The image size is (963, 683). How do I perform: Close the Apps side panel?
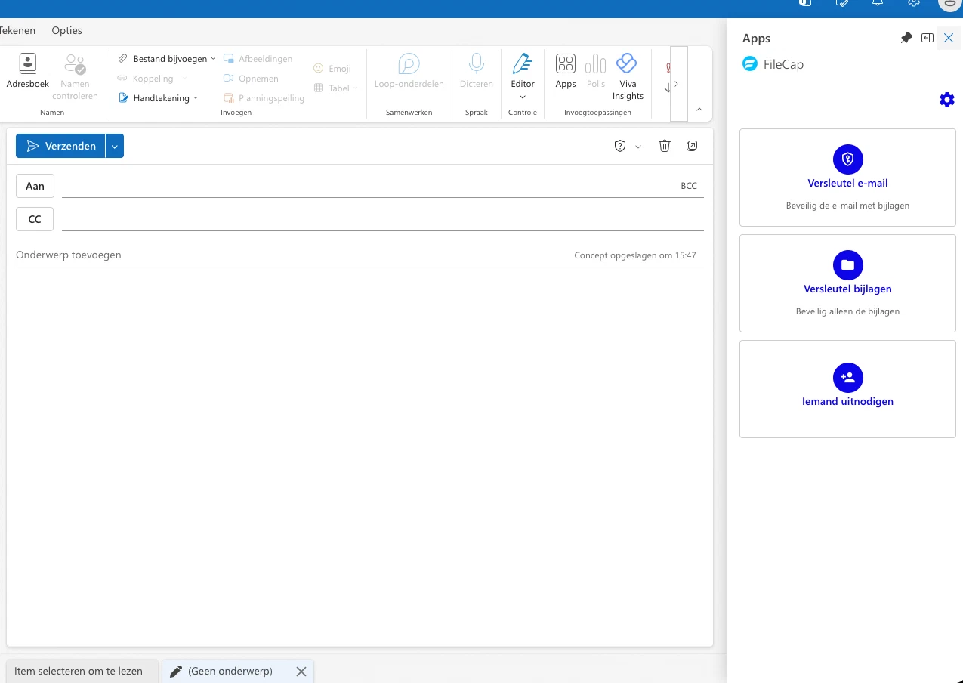click(949, 38)
